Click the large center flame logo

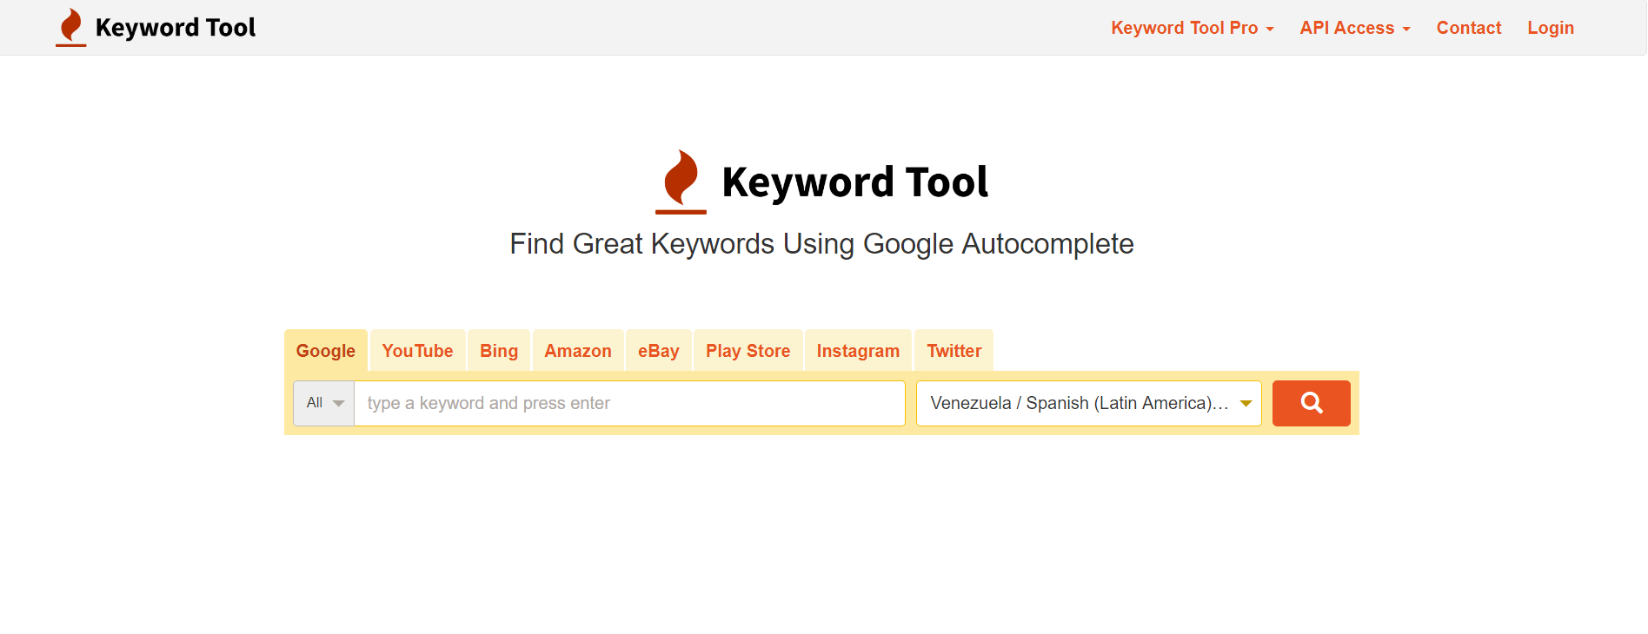point(681,182)
